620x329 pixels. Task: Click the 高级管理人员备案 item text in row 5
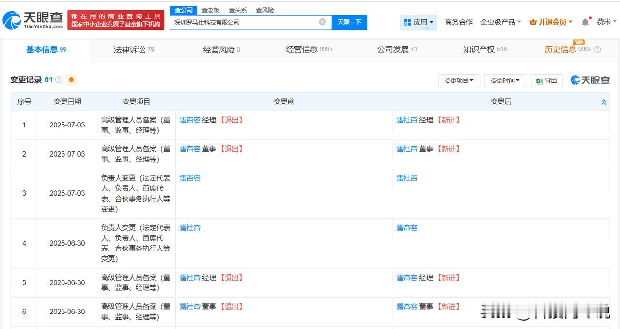136,282
